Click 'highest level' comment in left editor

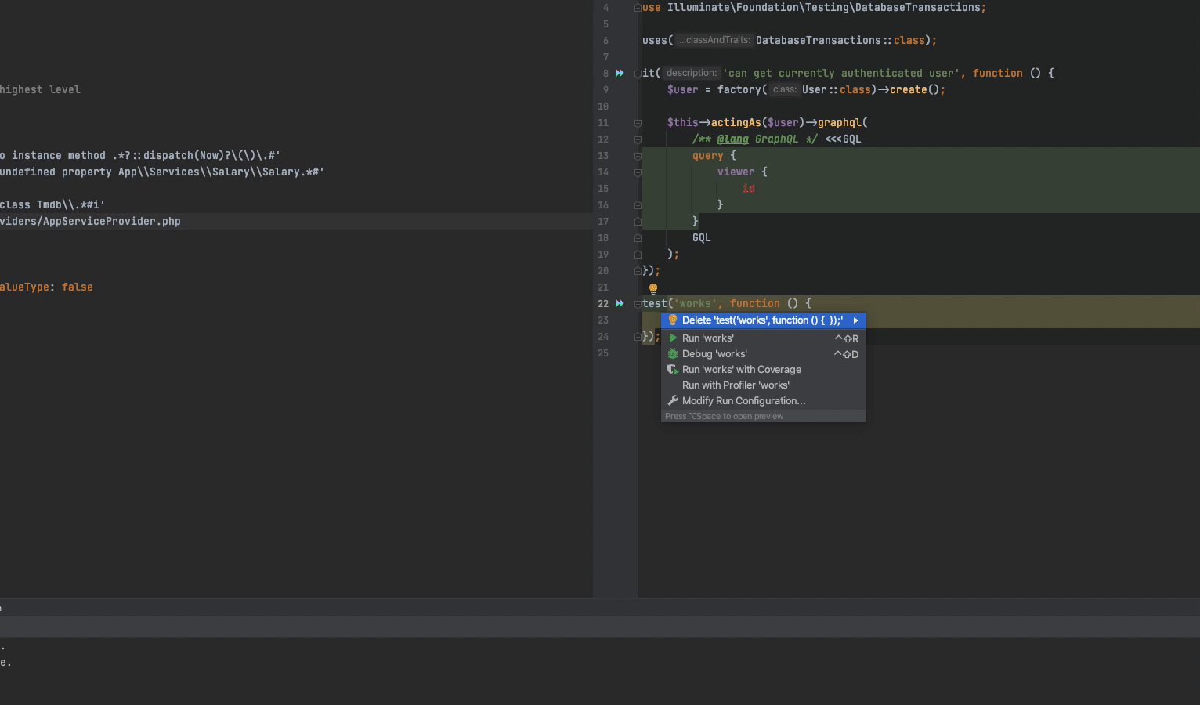[x=40, y=89]
